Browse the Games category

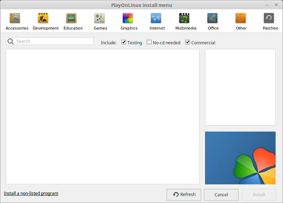coord(100,21)
